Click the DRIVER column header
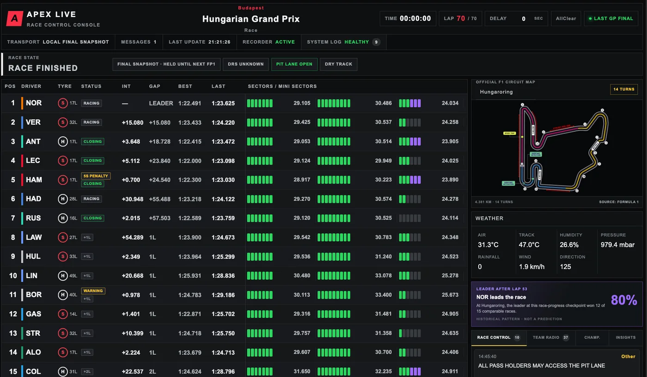The width and height of the screenshot is (647, 377). [x=31, y=86]
